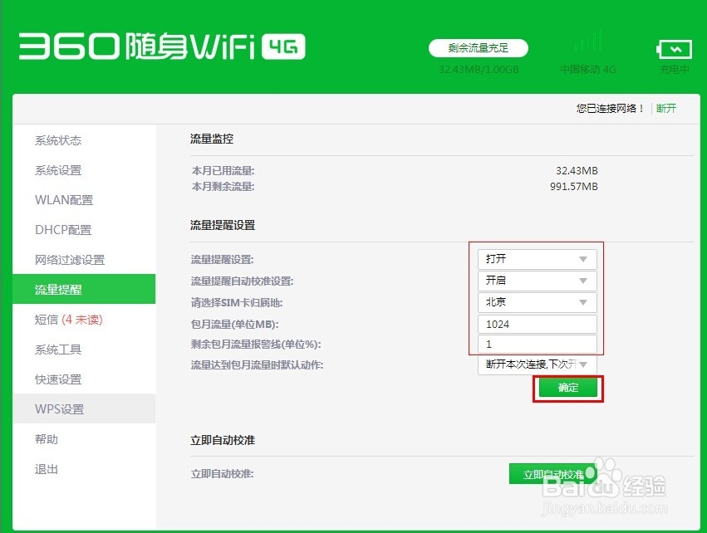This screenshot has height=533, width=707.
Task: Open the 流量提醒自动校准设置 dropdown showing 开启
Action: (537, 281)
